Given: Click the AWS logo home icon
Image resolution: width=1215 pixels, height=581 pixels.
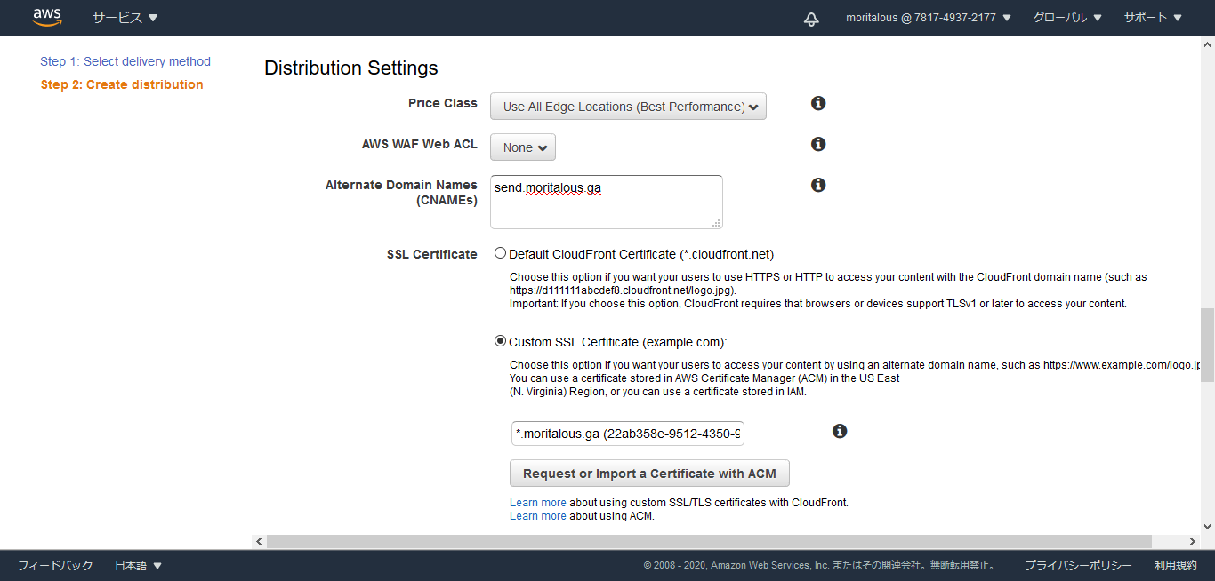Looking at the screenshot, I should (x=46, y=17).
